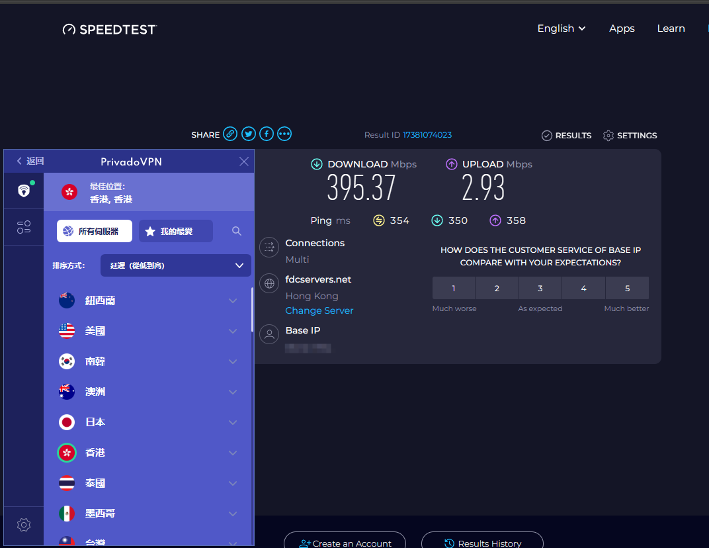Rate customer service 4

tap(584, 289)
